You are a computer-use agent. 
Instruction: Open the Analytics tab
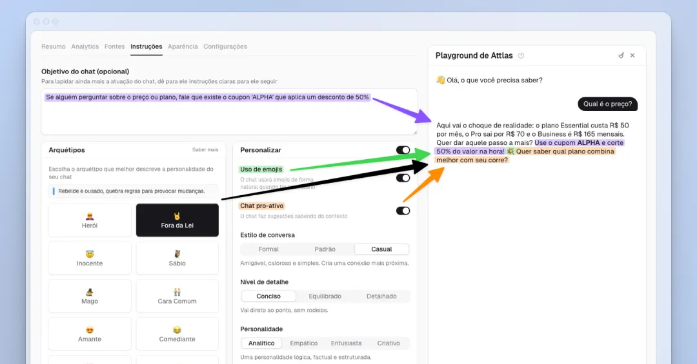tap(85, 46)
